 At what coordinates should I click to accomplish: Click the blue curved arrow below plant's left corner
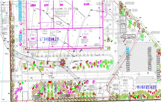(28, 52)
